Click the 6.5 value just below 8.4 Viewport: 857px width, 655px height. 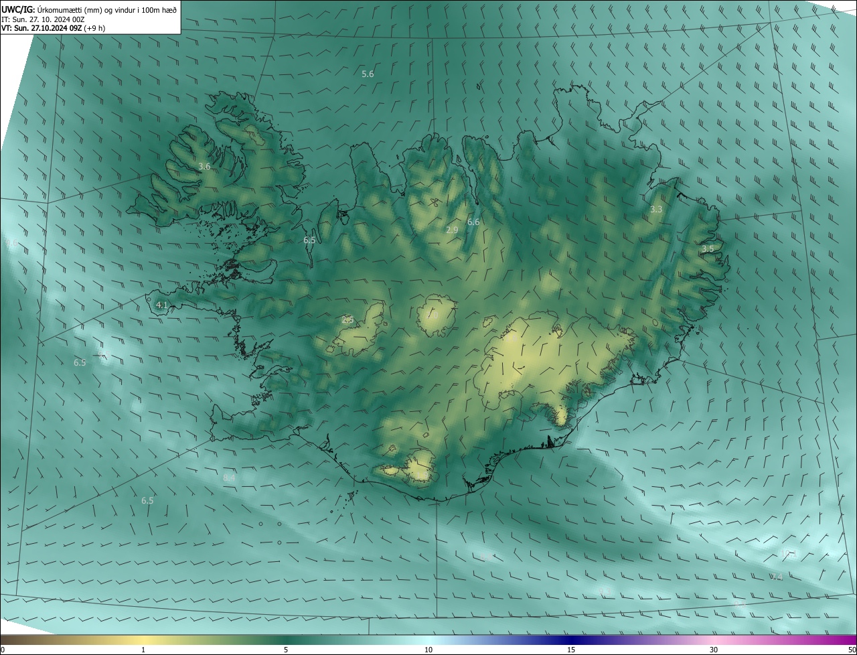tap(147, 500)
